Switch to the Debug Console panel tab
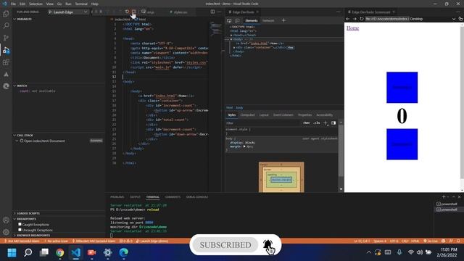464x261 pixels. (x=196, y=197)
